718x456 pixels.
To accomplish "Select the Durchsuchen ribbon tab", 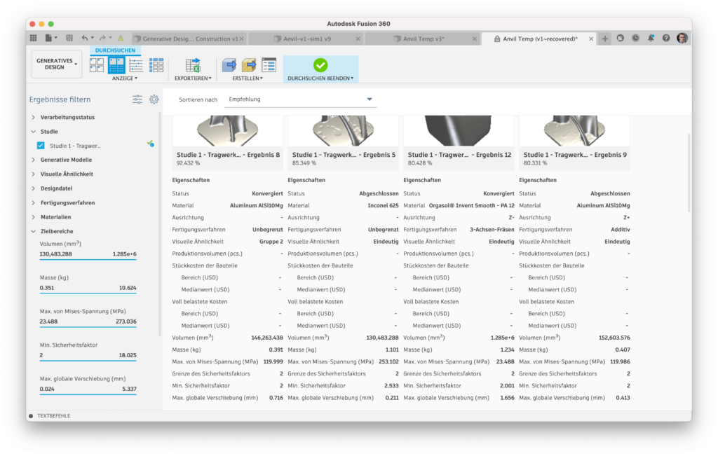I will click(x=116, y=50).
